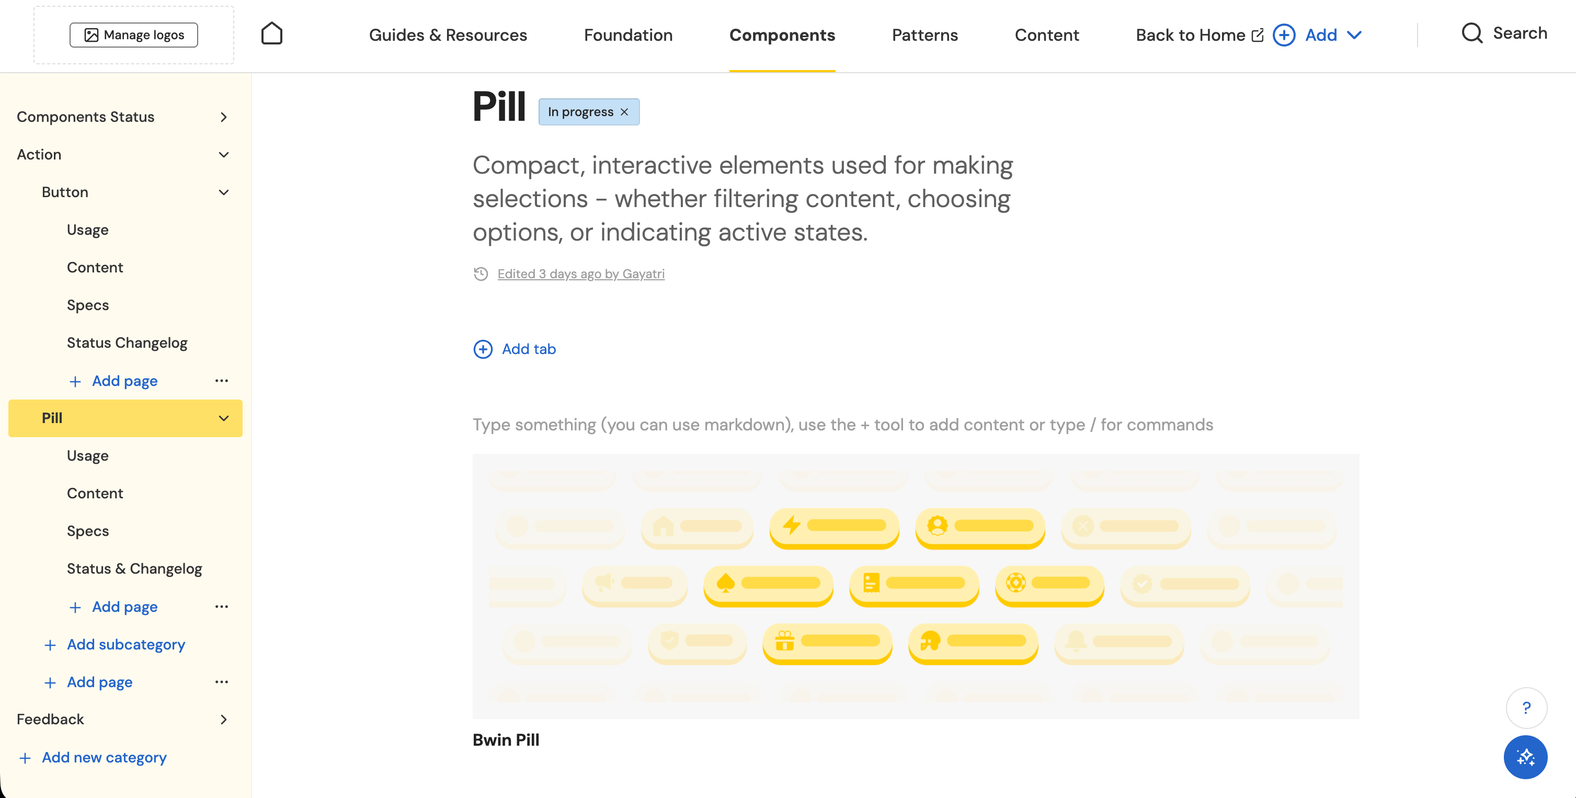
Task: Collapse the Pill subcategory chevron
Action: coord(224,418)
